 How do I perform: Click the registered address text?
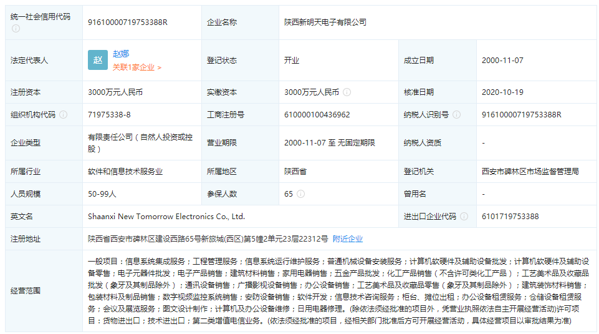[x=208, y=238]
